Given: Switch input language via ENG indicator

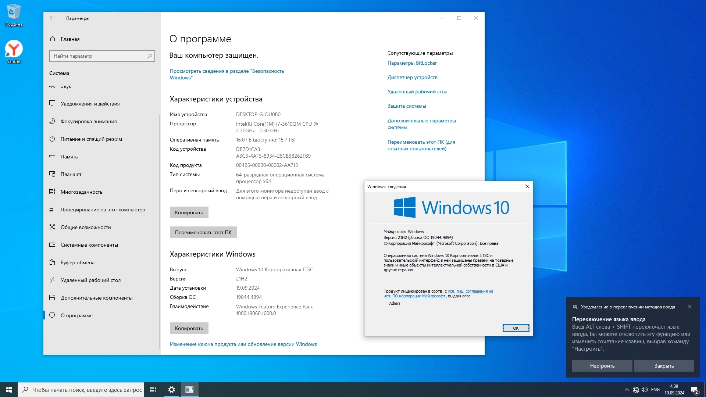Looking at the screenshot, I should point(655,390).
